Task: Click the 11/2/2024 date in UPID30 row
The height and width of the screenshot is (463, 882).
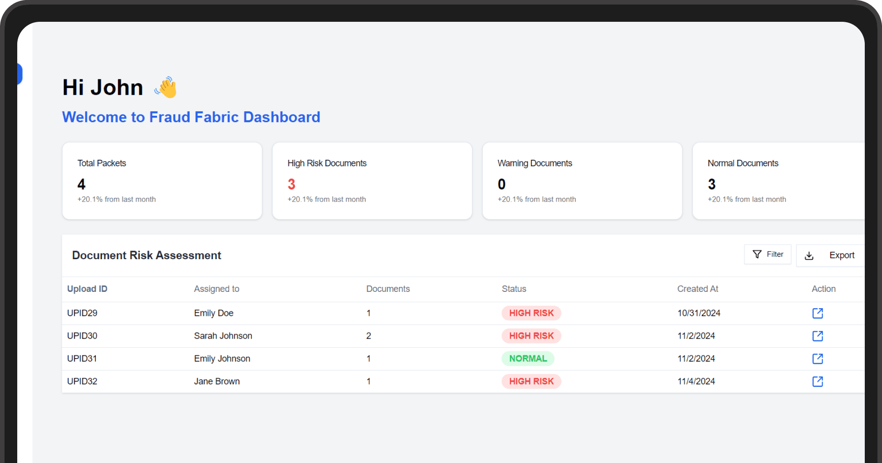Action: coord(696,336)
